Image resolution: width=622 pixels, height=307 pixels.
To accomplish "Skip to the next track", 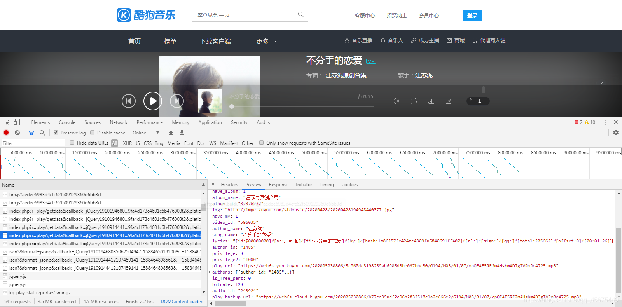I will [x=177, y=101].
